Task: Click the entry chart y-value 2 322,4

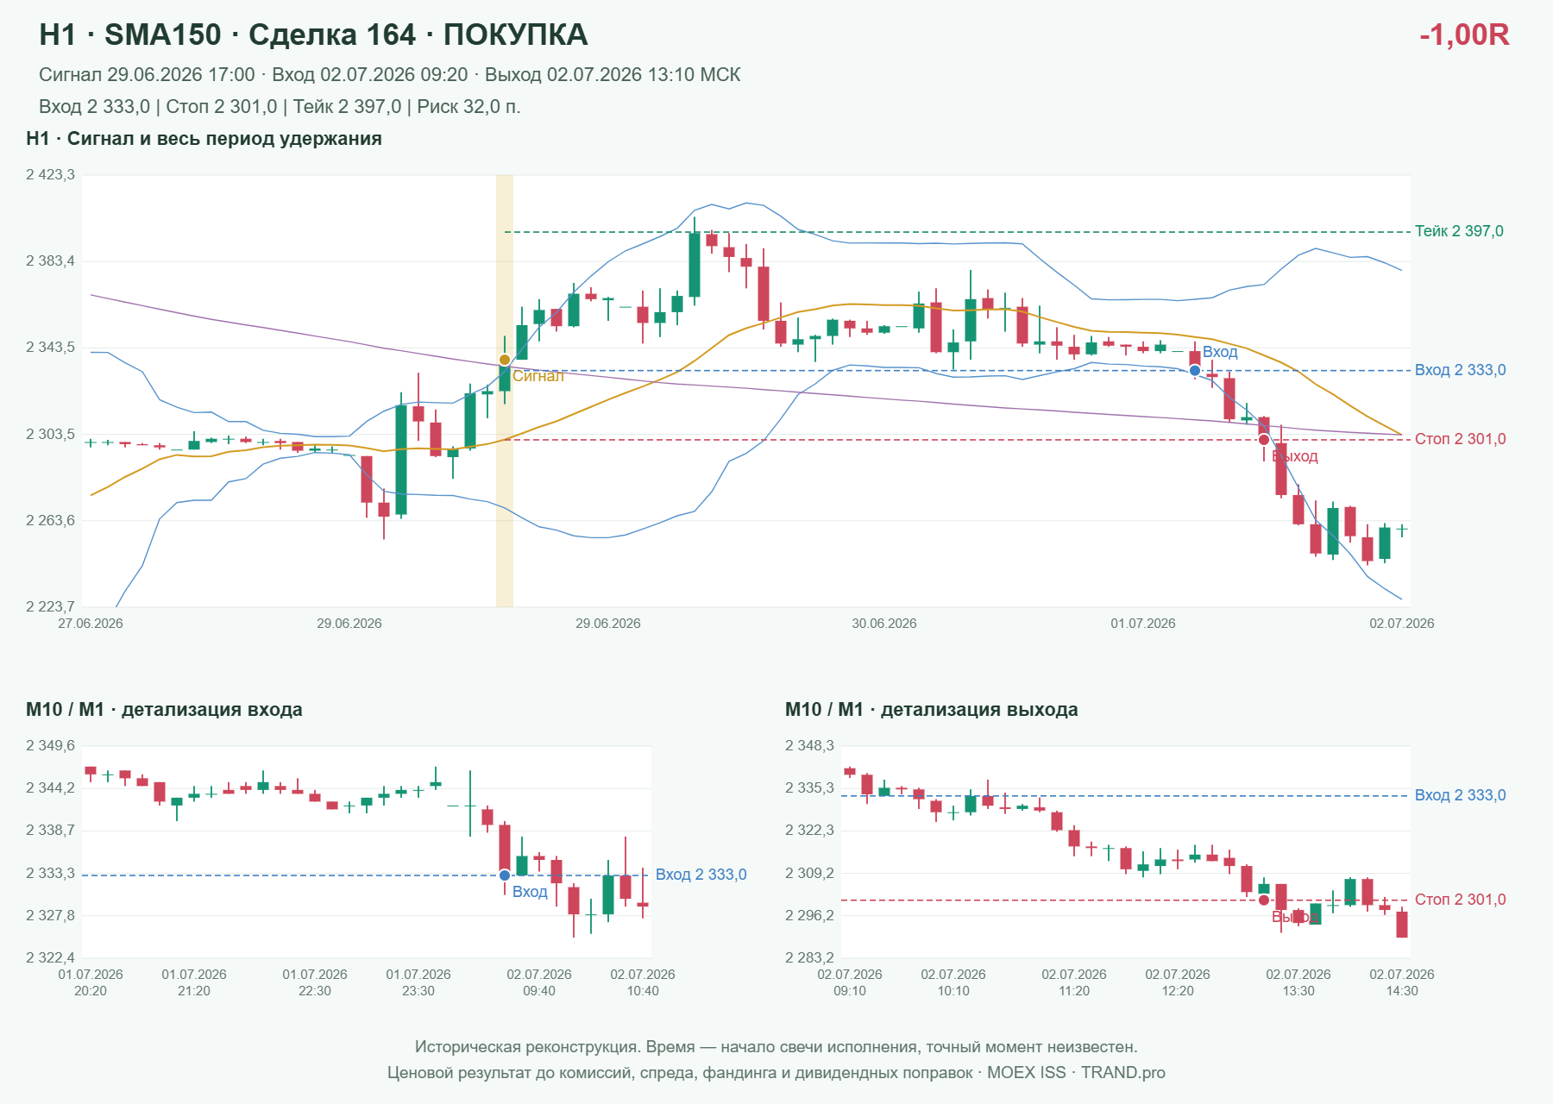Action: (50, 958)
